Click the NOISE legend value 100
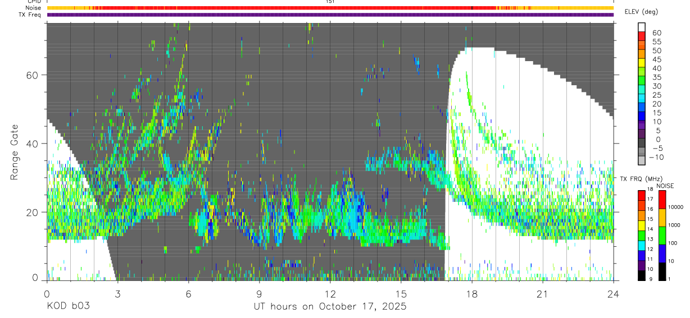The image size is (690, 318). 674,243
